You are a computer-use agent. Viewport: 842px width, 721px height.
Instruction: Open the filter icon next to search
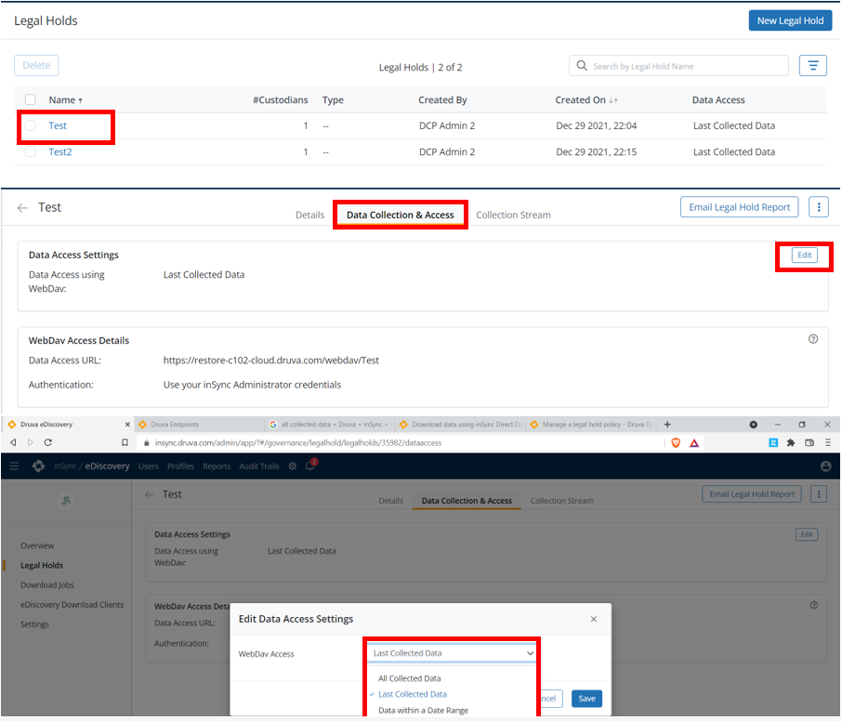click(x=813, y=65)
